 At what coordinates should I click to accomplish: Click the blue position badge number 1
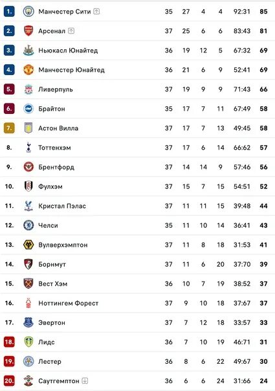(x=9, y=12)
